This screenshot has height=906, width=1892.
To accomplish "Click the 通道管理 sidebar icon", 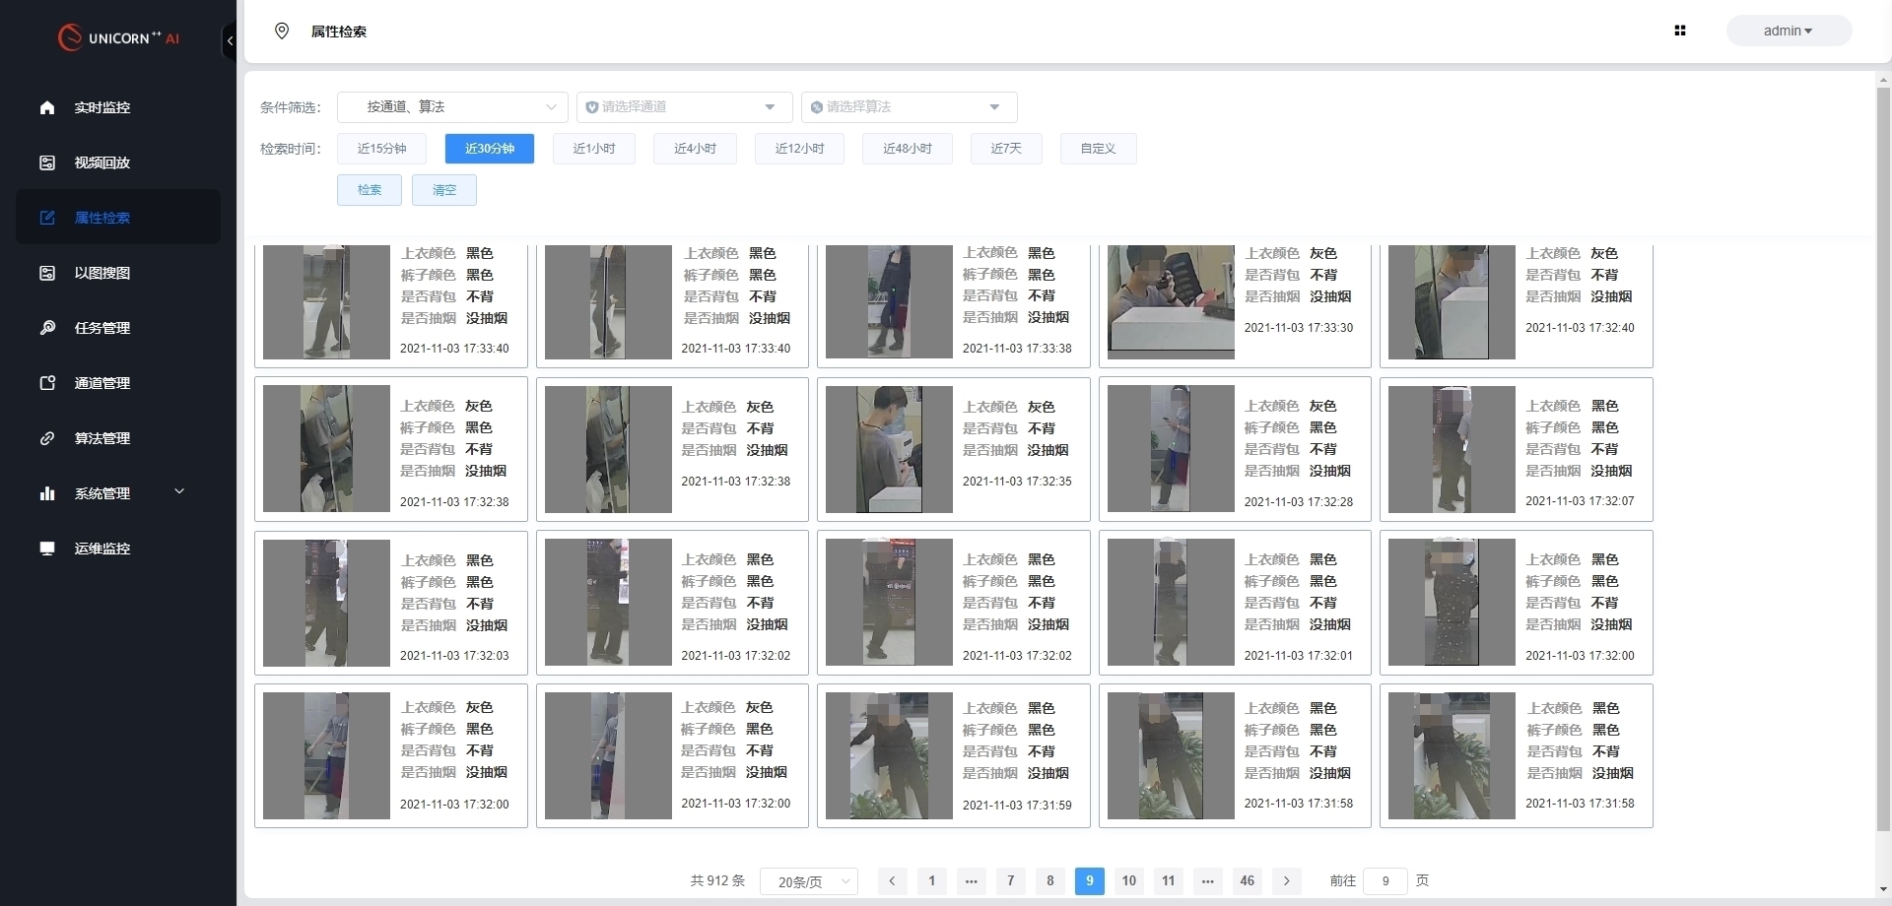I will coord(47,383).
